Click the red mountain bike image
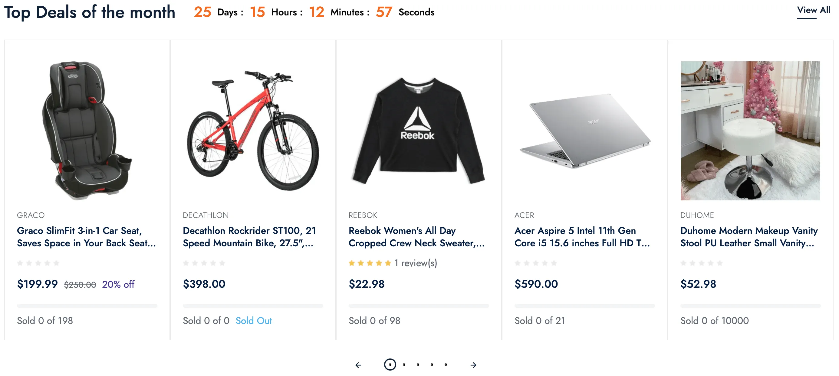Screen dimensions: 839x376 point(253,131)
